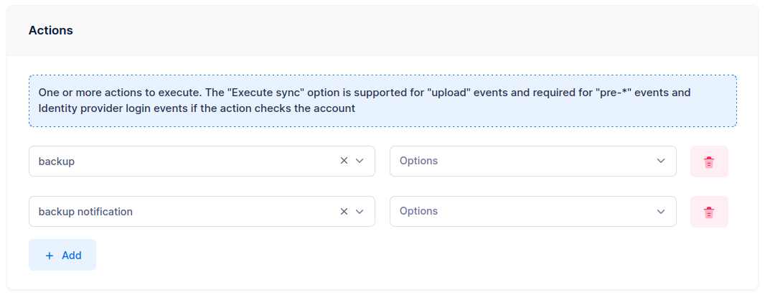Expand the backup action chevron
765x295 pixels.
pos(360,161)
